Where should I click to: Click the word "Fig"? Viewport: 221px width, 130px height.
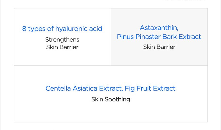click(x=130, y=89)
